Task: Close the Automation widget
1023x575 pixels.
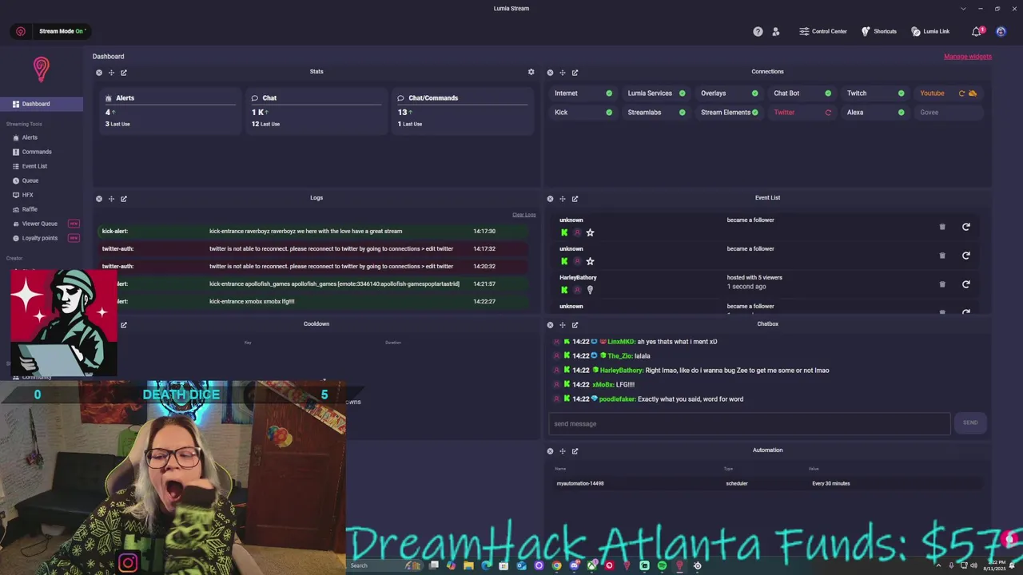Action: (550, 451)
